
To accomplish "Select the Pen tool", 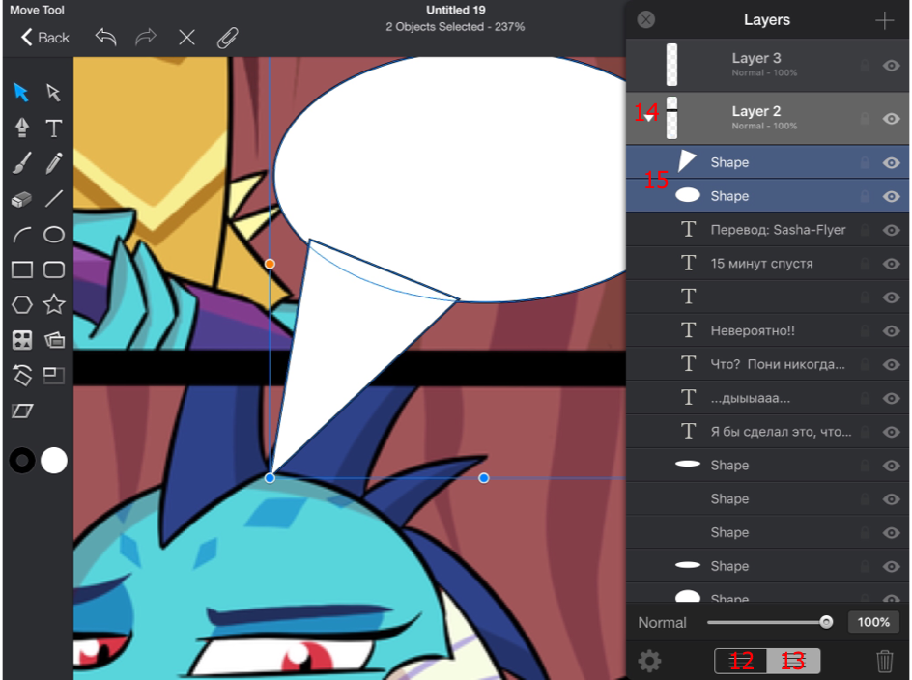I will pyautogui.click(x=22, y=127).
